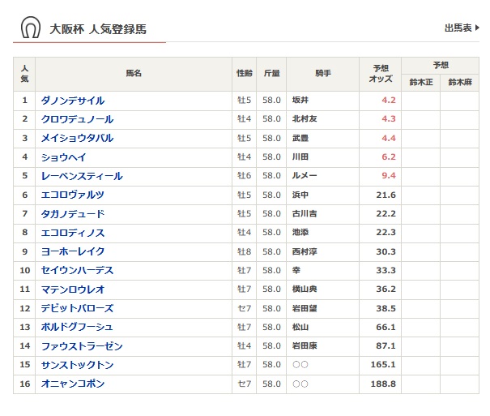
Task: Click the 人気 column header
Action: pyautogui.click(x=24, y=74)
